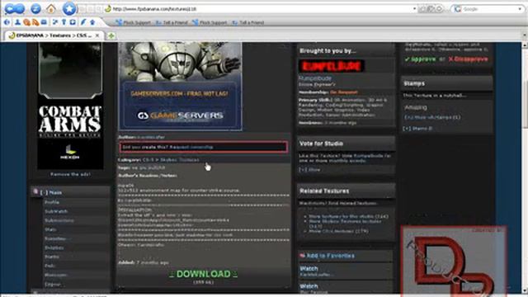Click the blog editor quill icon
Viewport: 528px width, 297px height.
coord(83,22)
